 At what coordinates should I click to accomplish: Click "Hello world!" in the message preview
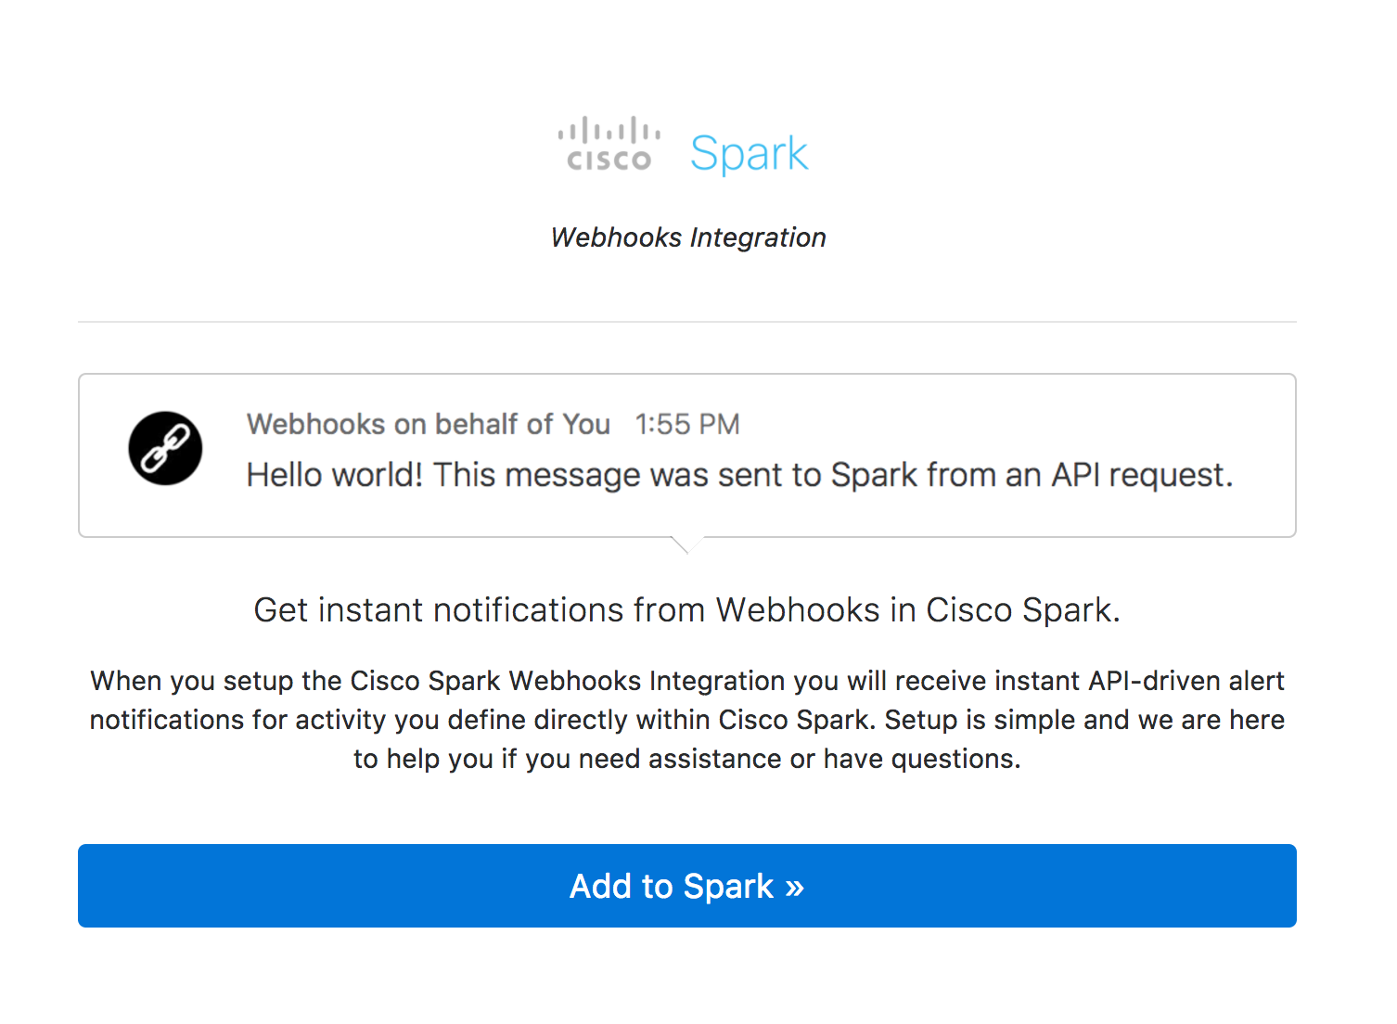[334, 475]
